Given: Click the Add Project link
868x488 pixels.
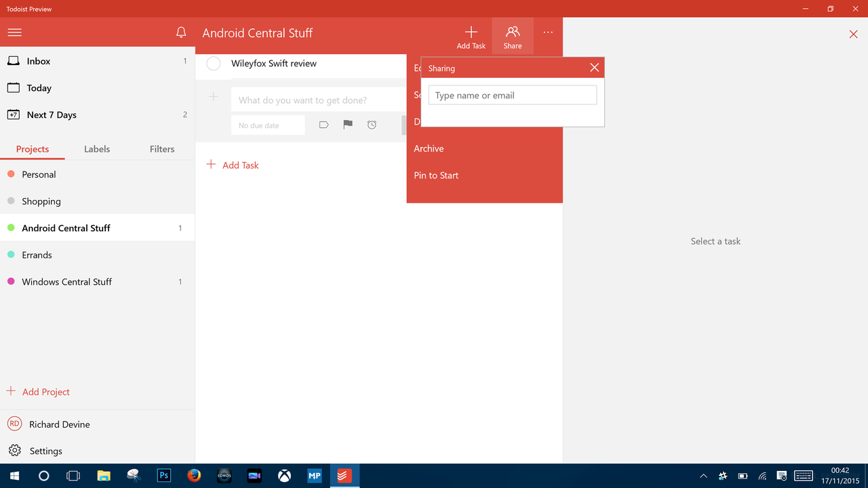Looking at the screenshot, I should pos(39,392).
